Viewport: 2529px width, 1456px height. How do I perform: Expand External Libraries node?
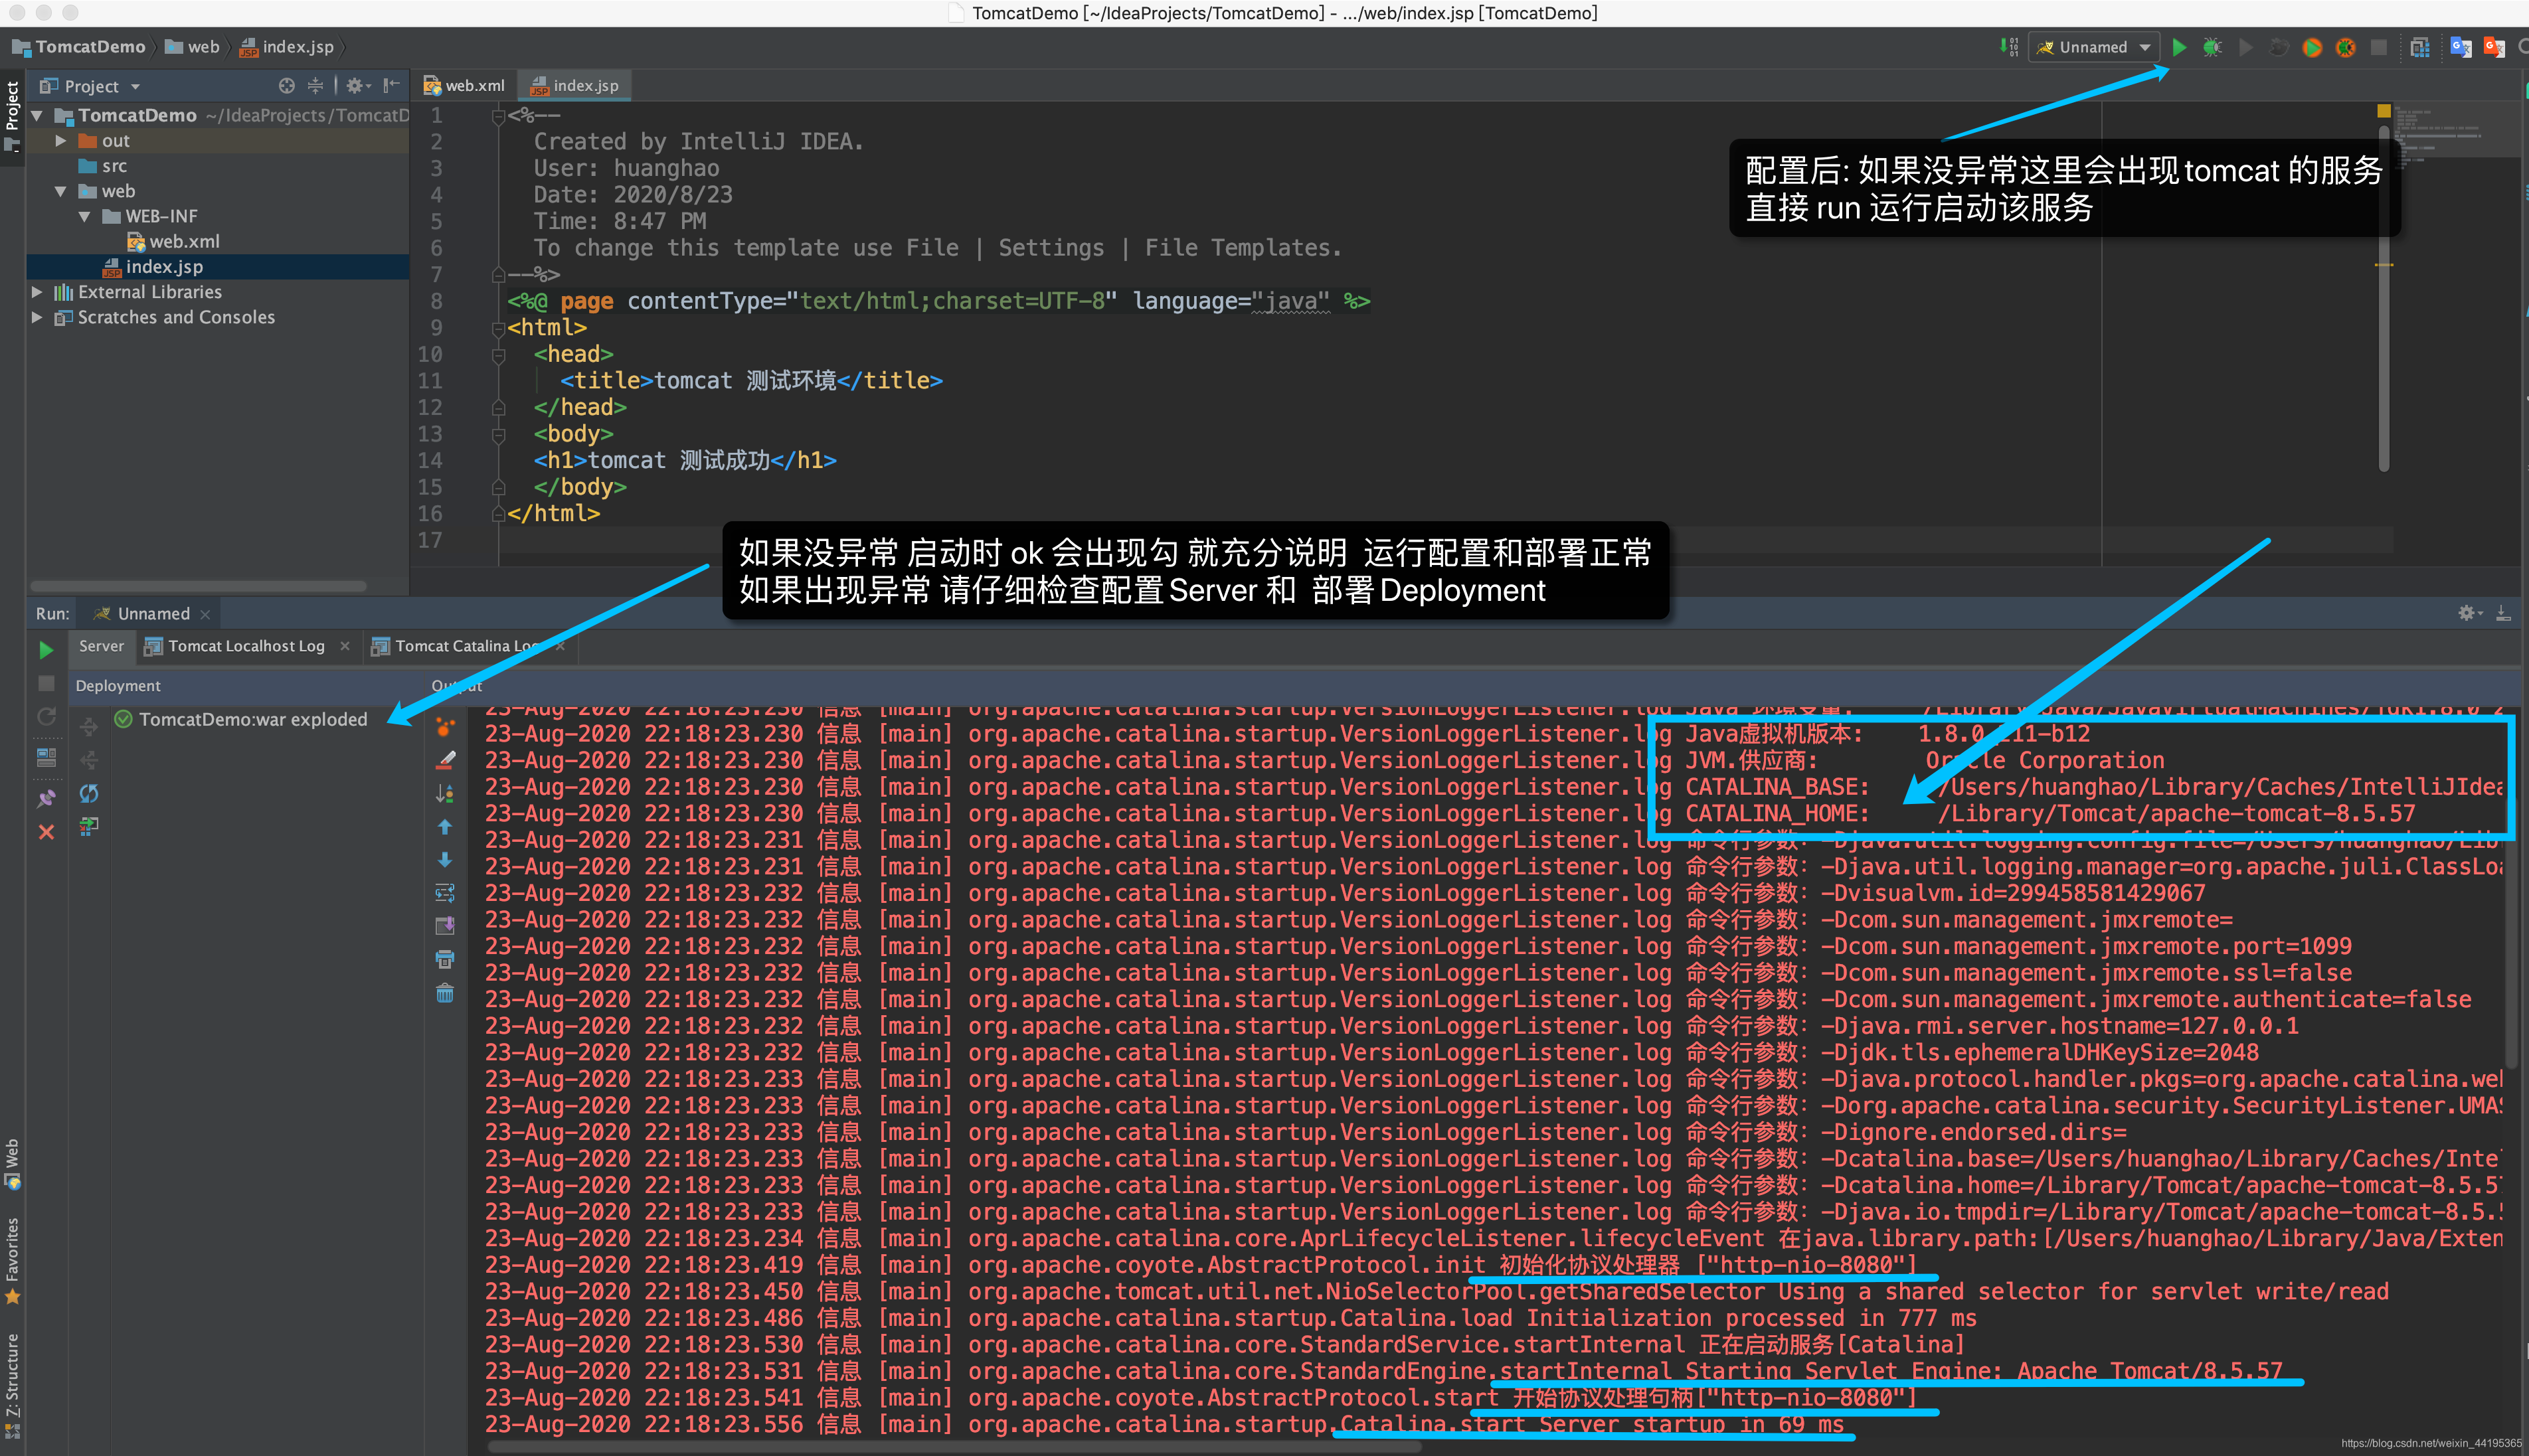click(37, 292)
